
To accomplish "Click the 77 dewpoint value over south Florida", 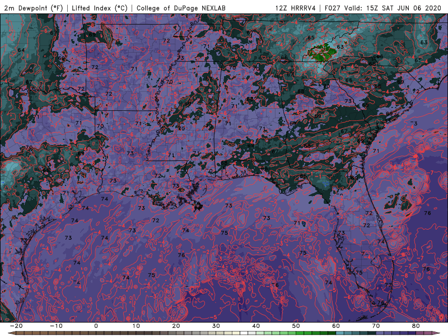I will pos(388,285).
